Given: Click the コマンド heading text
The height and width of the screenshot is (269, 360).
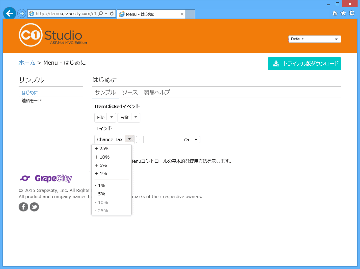Looking at the screenshot, I should pos(103,128).
